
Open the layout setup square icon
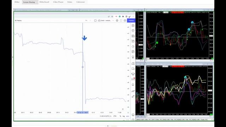click(95, 20)
